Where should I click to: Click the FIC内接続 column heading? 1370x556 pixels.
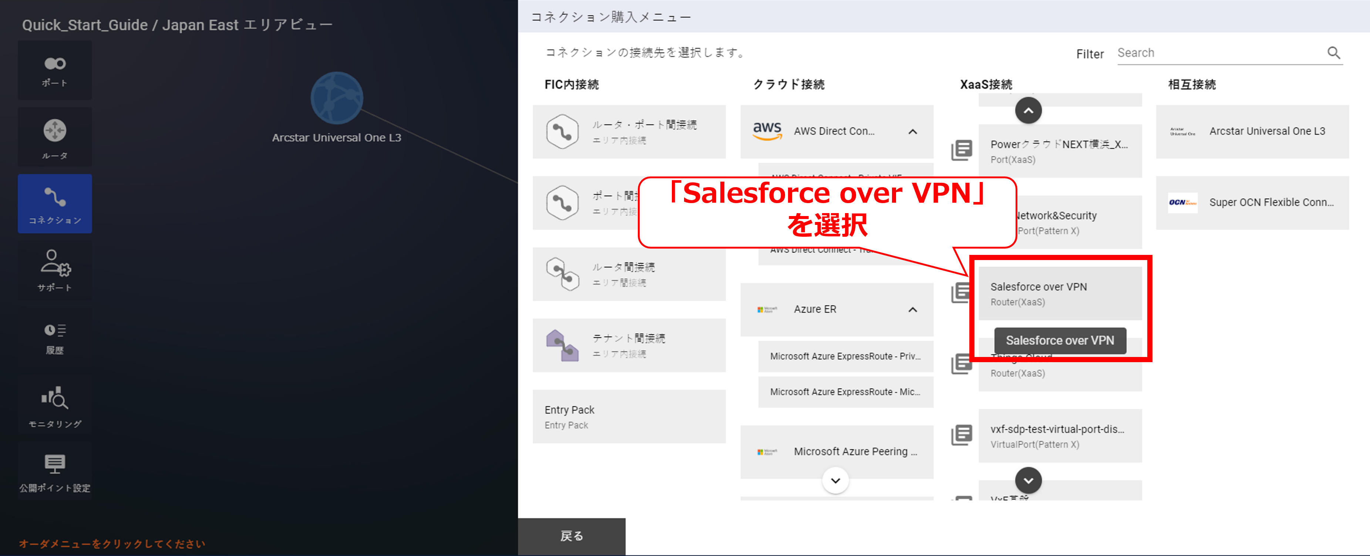click(x=572, y=84)
